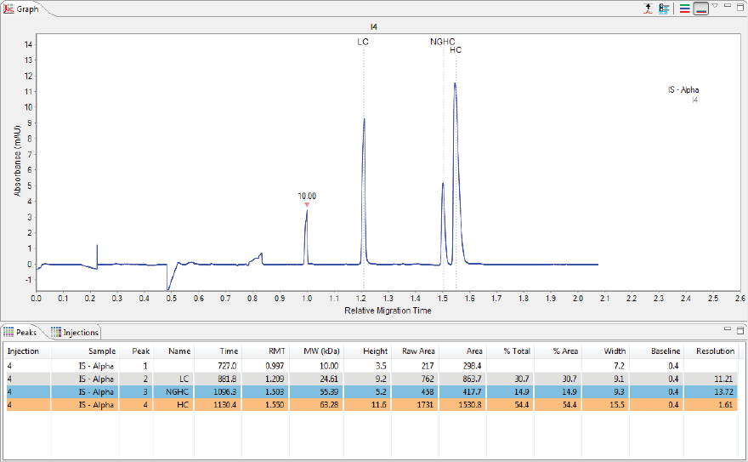748x462 pixels.
Task: Click the RMT value 1.550
Action: (x=275, y=405)
